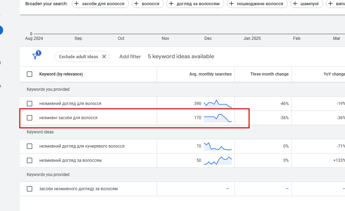
Task: Check 'незмивні засоби для волосся' row
Action: point(30,118)
